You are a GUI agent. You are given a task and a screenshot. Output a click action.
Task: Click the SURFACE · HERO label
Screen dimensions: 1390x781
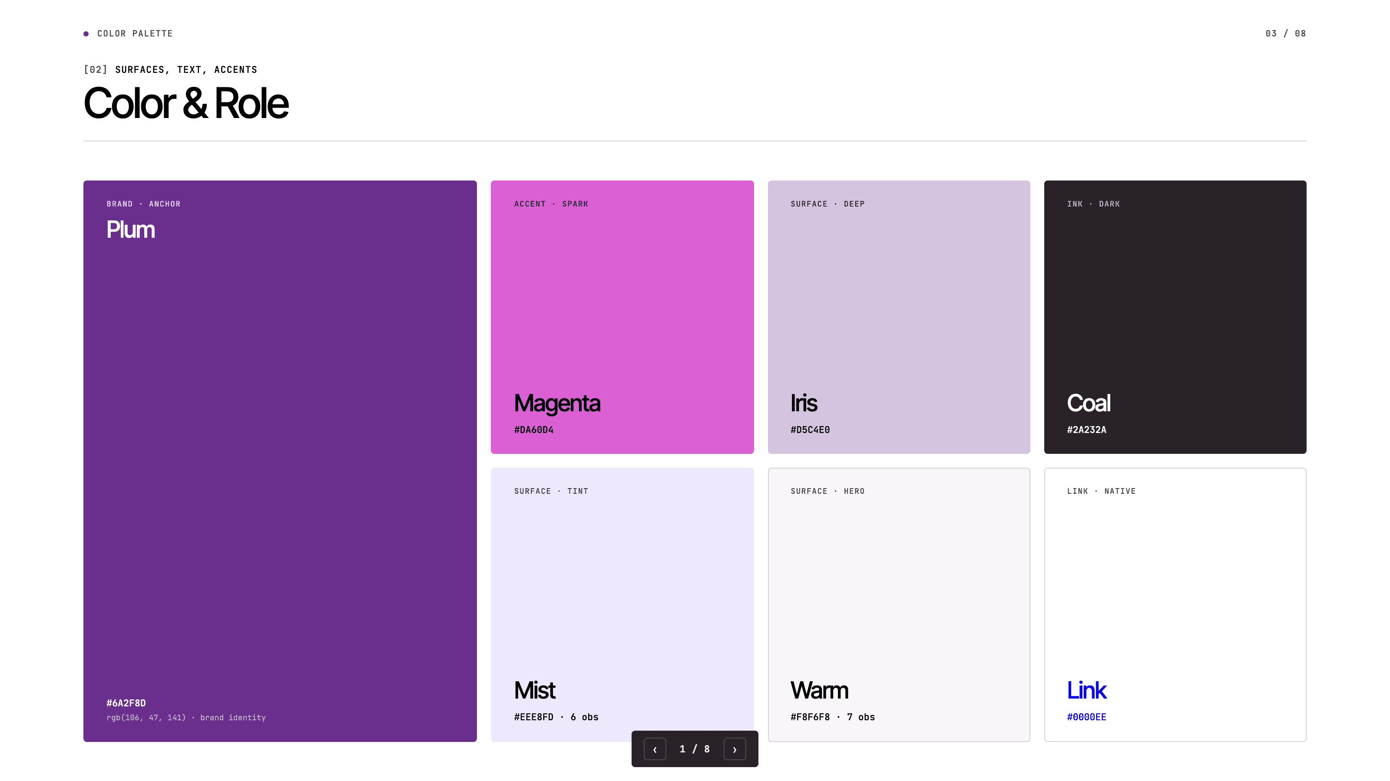(827, 491)
